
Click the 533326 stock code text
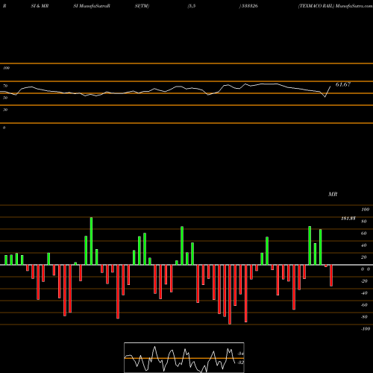249,6
